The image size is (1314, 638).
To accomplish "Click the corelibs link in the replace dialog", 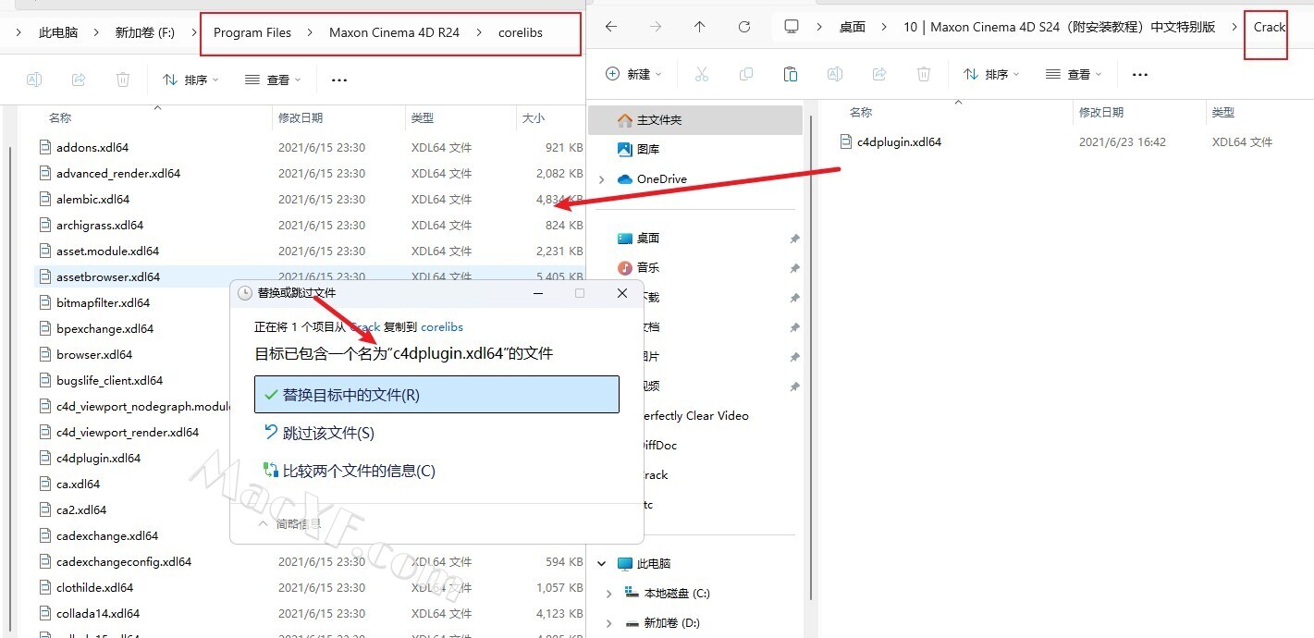I will point(442,327).
